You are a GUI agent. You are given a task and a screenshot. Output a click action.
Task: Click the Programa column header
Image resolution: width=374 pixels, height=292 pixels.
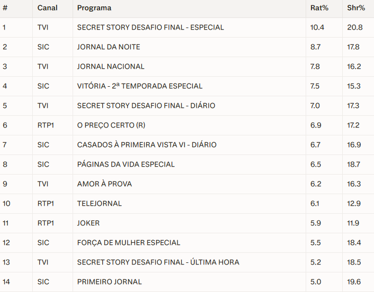(94, 8)
